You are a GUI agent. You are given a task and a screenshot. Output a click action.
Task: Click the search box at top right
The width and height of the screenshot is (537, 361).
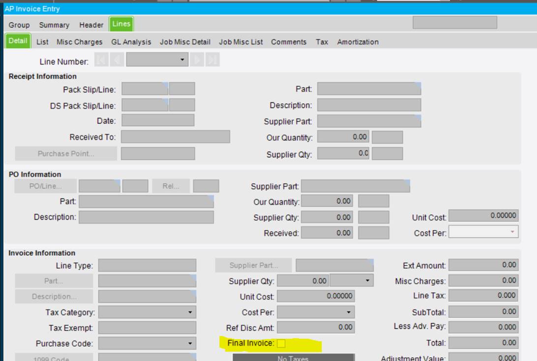pos(455,23)
